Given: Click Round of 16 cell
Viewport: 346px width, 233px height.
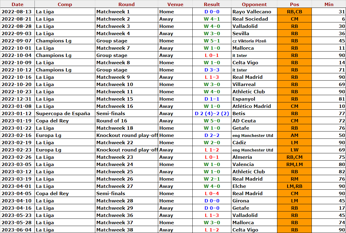Looking at the screenshot, I should tap(126, 121).
